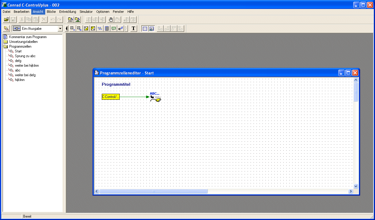
Task: Select the Umsetzungstabellen folder
Action: pyautogui.click(x=23, y=42)
